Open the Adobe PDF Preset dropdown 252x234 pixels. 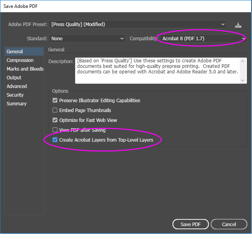[x=138, y=24]
